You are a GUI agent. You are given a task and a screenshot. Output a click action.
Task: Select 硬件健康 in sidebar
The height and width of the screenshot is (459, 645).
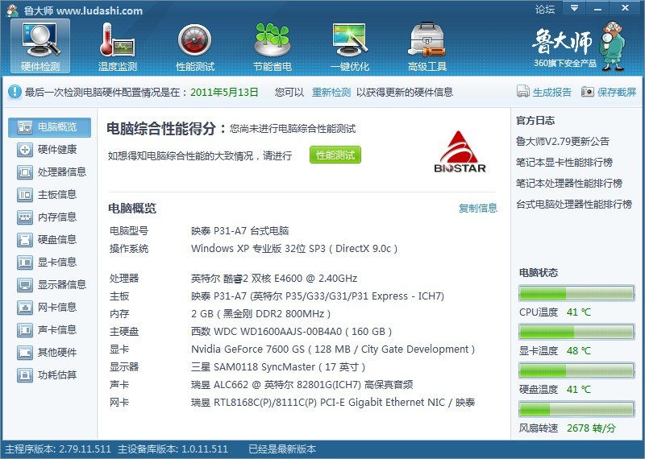pyautogui.click(x=49, y=150)
